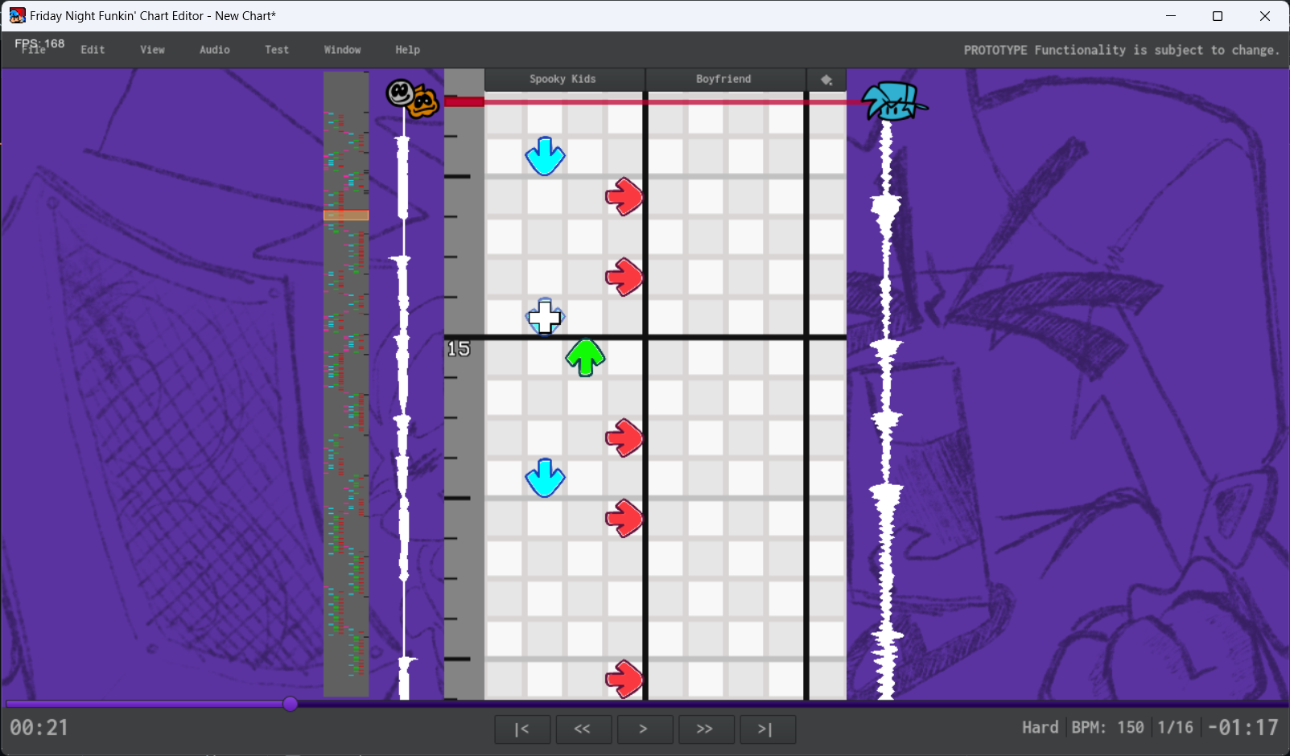Click the Boyfriend column header
Image resolution: width=1290 pixels, height=756 pixels.
pyautogui.click(x=723, y=79)
